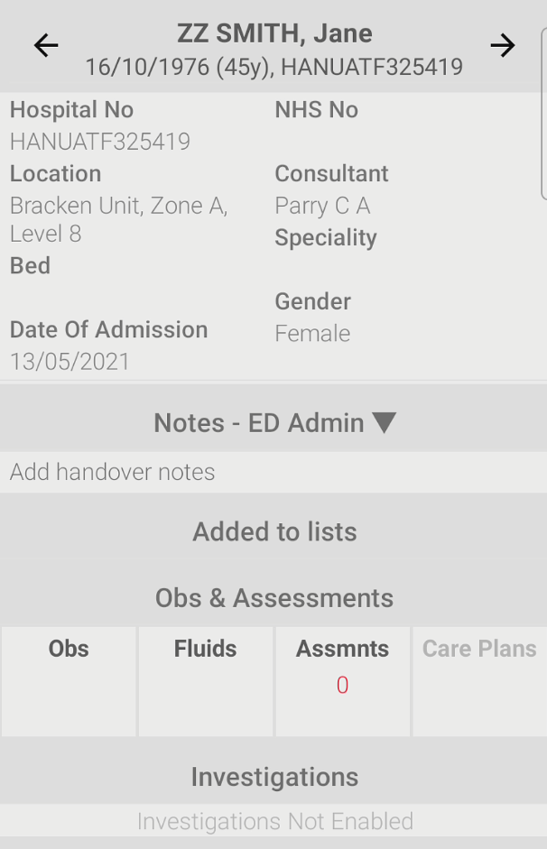This screenshot has width=547, height=849.
Task: Click the Date Of Admission 13/05/2021
Action: point(70,362)
